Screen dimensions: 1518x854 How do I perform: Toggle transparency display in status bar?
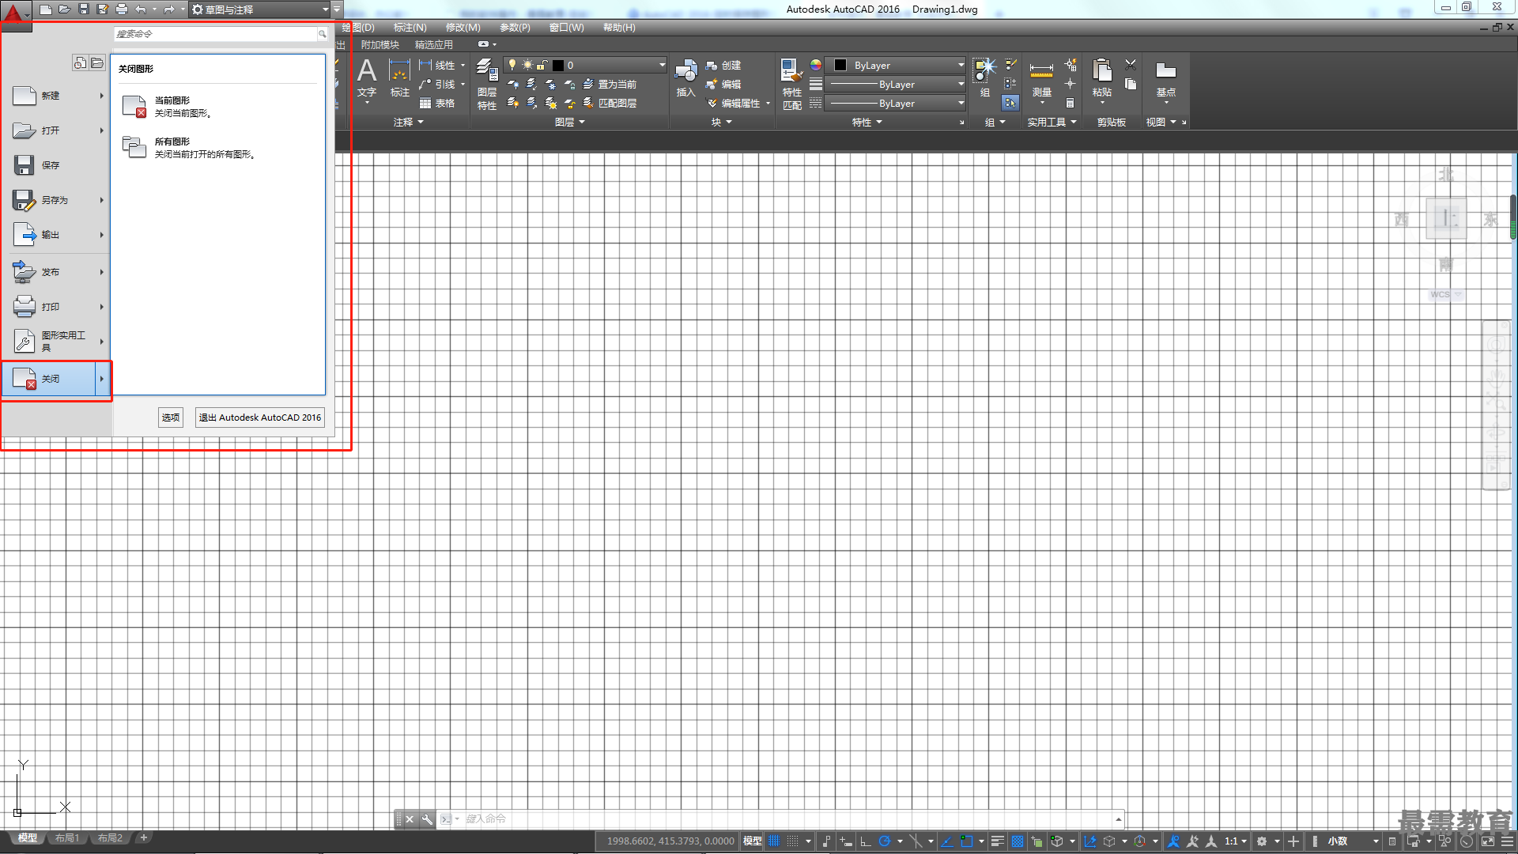pos(1018,841)
